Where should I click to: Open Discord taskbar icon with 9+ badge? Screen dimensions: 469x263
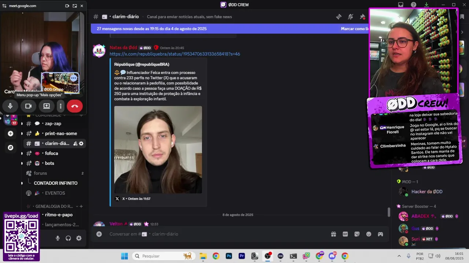pyautogui.click(x=332, y=256)
